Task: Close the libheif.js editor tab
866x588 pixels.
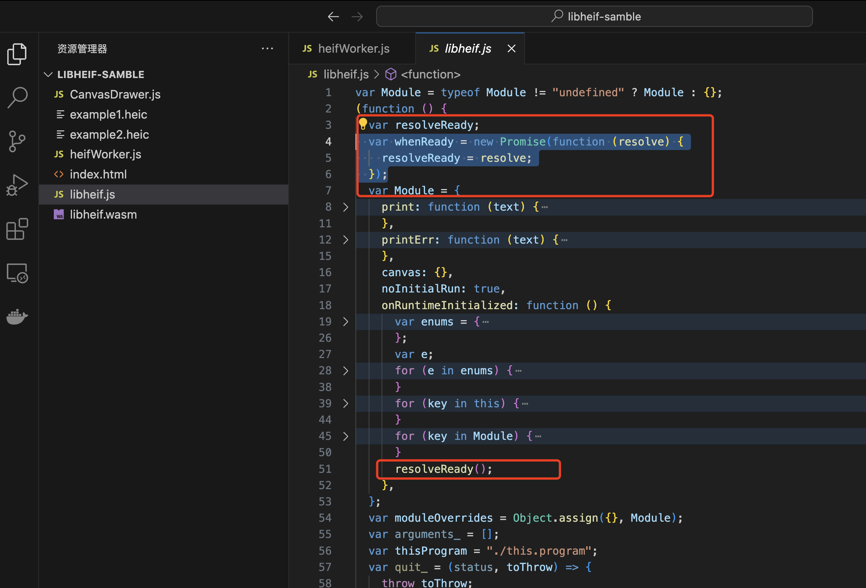Action: click(511, 48)
